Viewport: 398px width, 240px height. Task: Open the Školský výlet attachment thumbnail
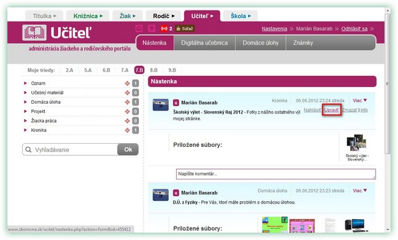click(357, 143)
